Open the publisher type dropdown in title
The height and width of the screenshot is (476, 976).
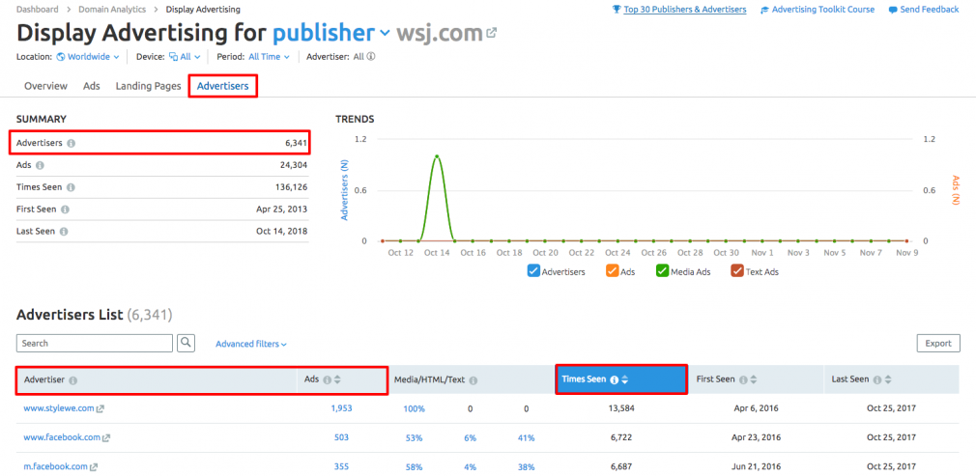tap(331, 33)
